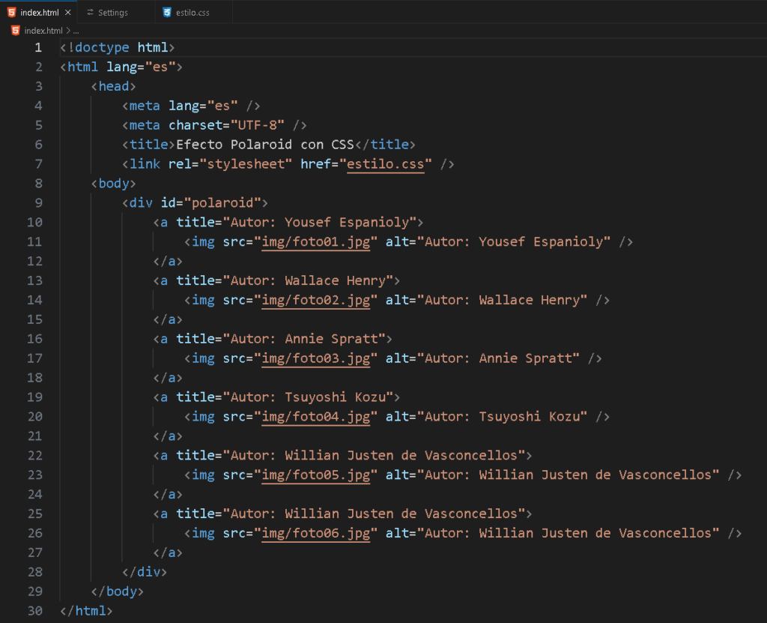The height and width of the screenshot is (623, 767).
Task: Click the sliders icon on Settings tab
Action: (90, 13)
